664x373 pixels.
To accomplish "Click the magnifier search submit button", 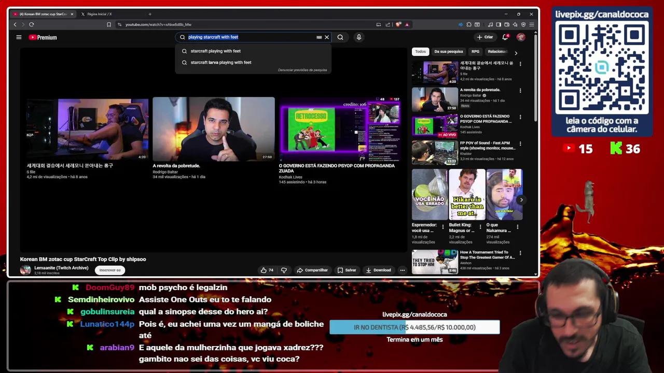I will tap(340, 37).
